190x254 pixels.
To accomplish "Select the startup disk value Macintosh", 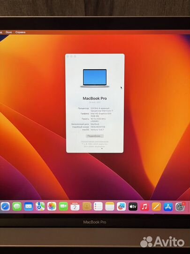I will click(x=95, y=124).
